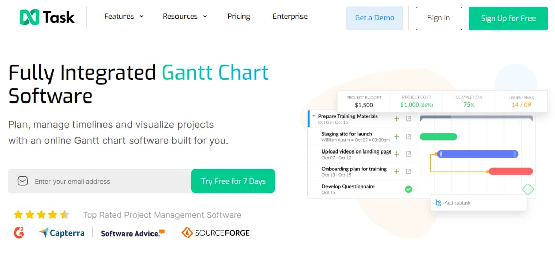
Task: Click the Add subtask icon
Action: pyautogui.click(x=438, y=202)
